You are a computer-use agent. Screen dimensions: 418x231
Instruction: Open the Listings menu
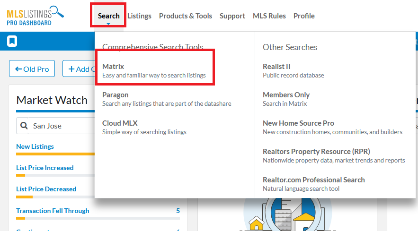[x=139, y=16]
